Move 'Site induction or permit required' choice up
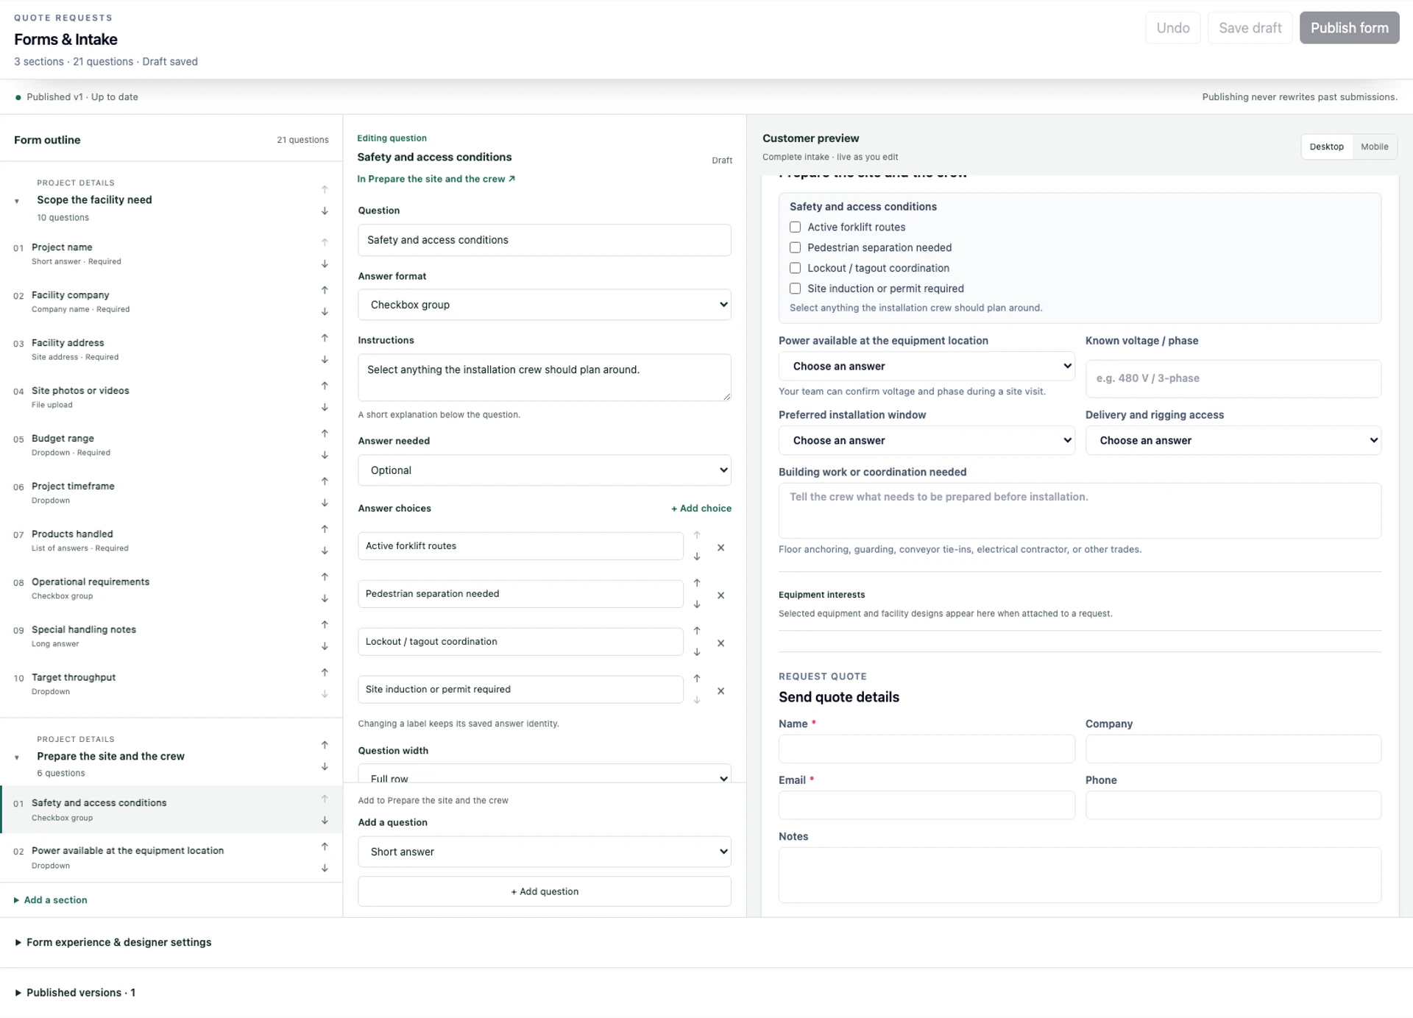The height and width of the screenshot is (1018, 1413). 697,679
